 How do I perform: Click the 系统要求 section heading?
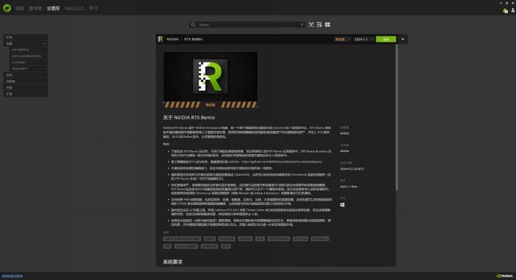coord(172,262)
